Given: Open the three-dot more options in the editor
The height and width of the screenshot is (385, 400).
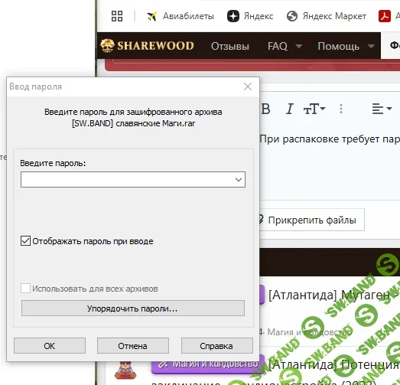Looking at the screenshot, I should pos(341,109).
